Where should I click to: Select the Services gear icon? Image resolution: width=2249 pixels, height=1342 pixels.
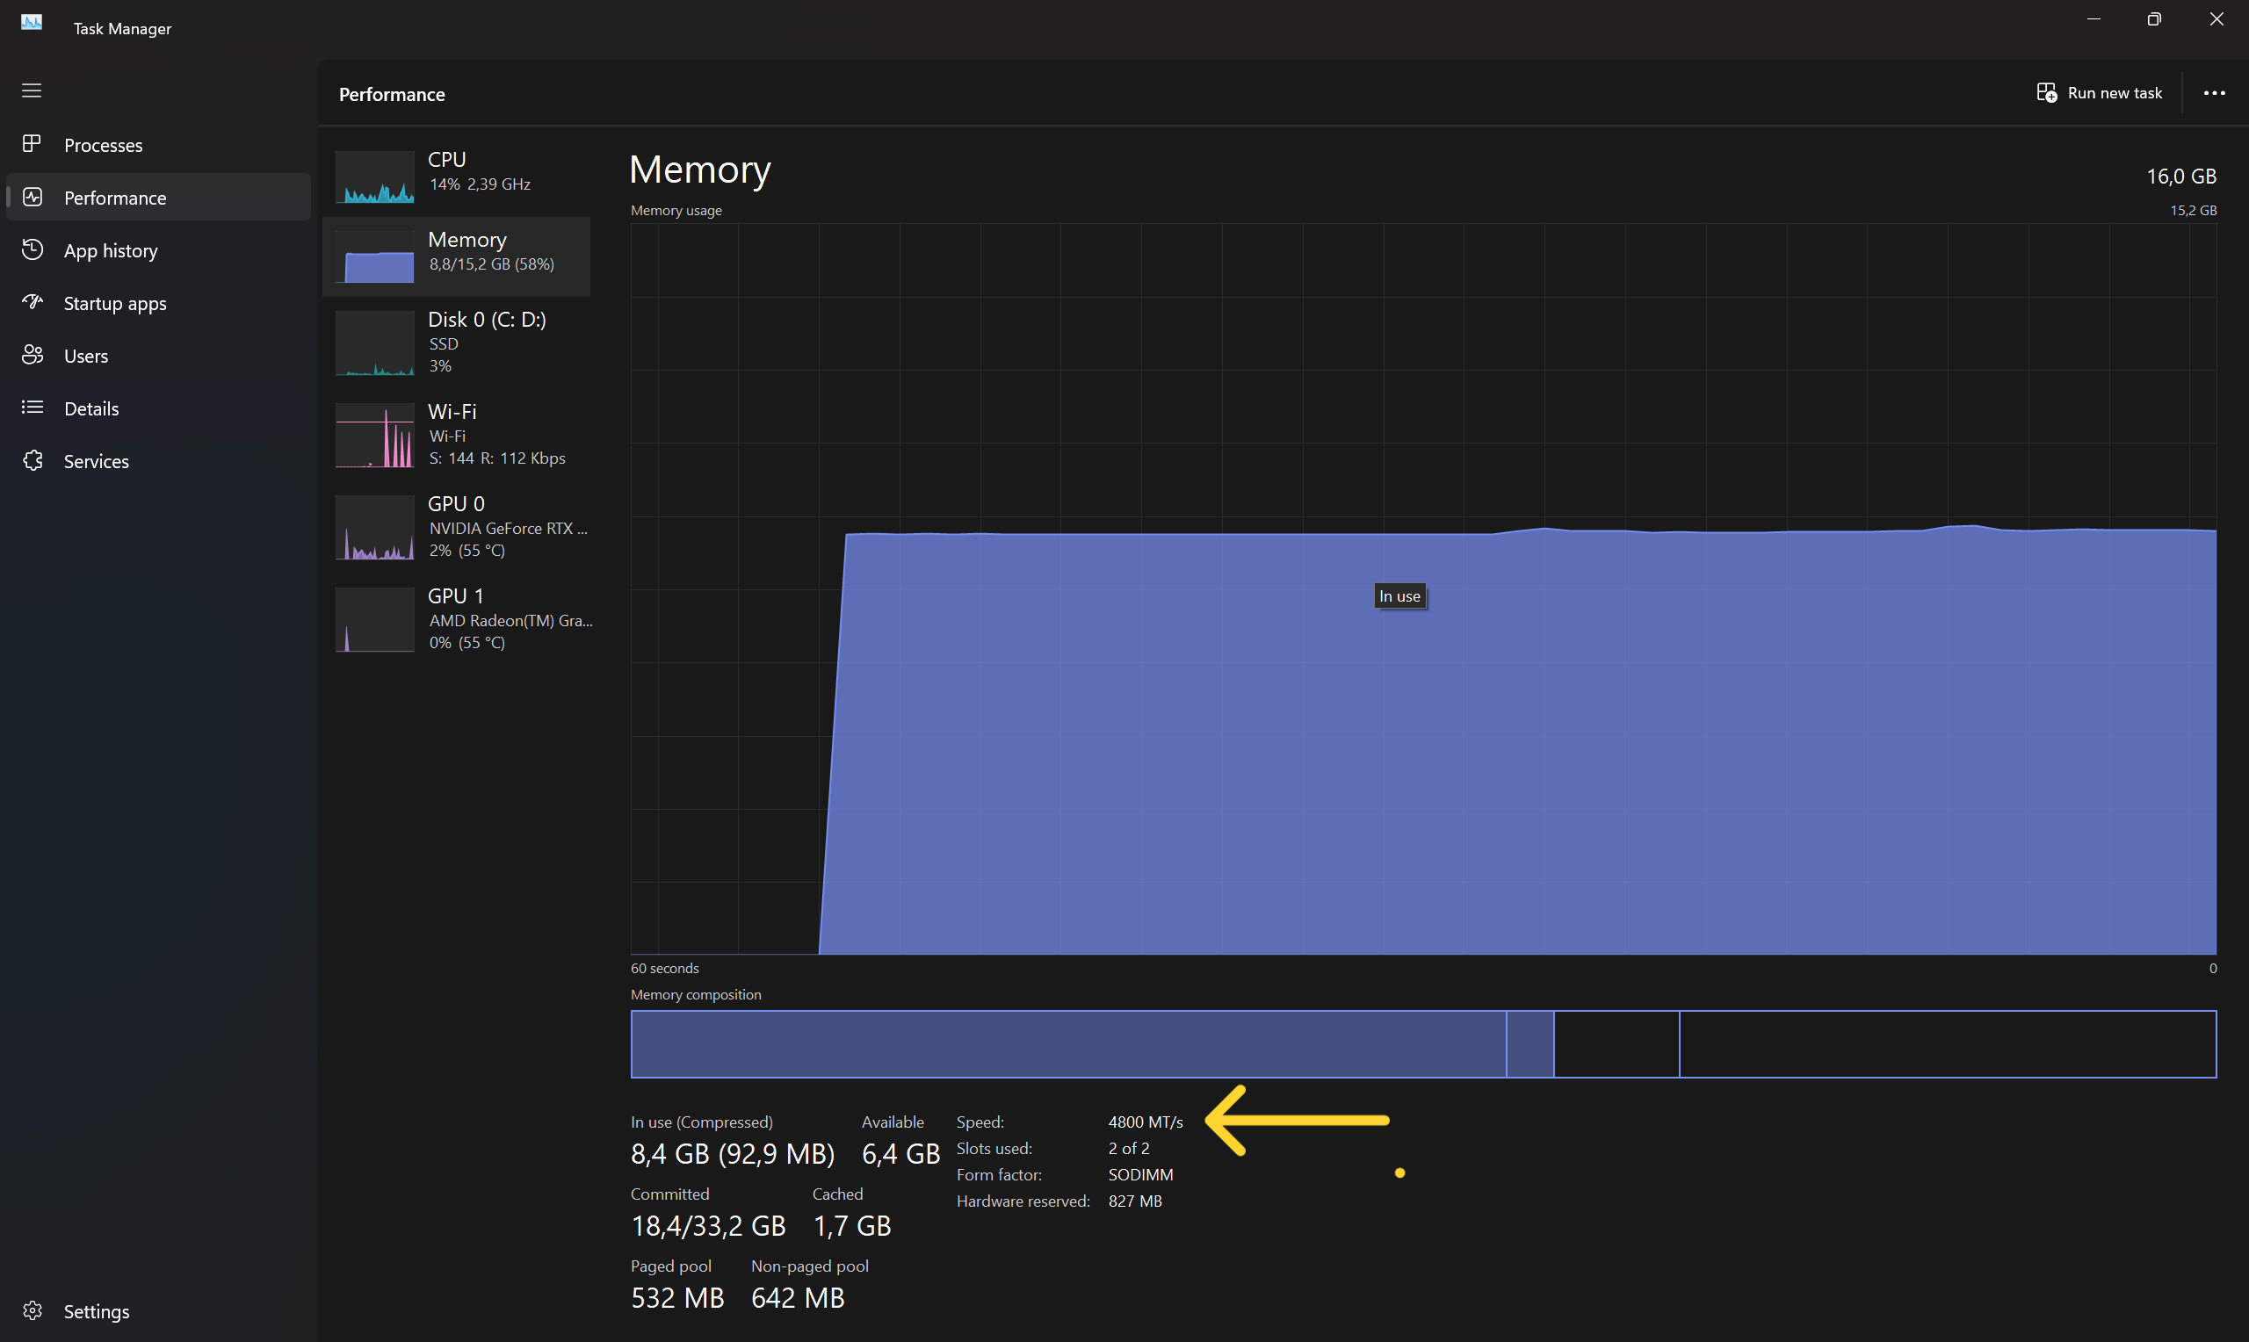[33, 460]
